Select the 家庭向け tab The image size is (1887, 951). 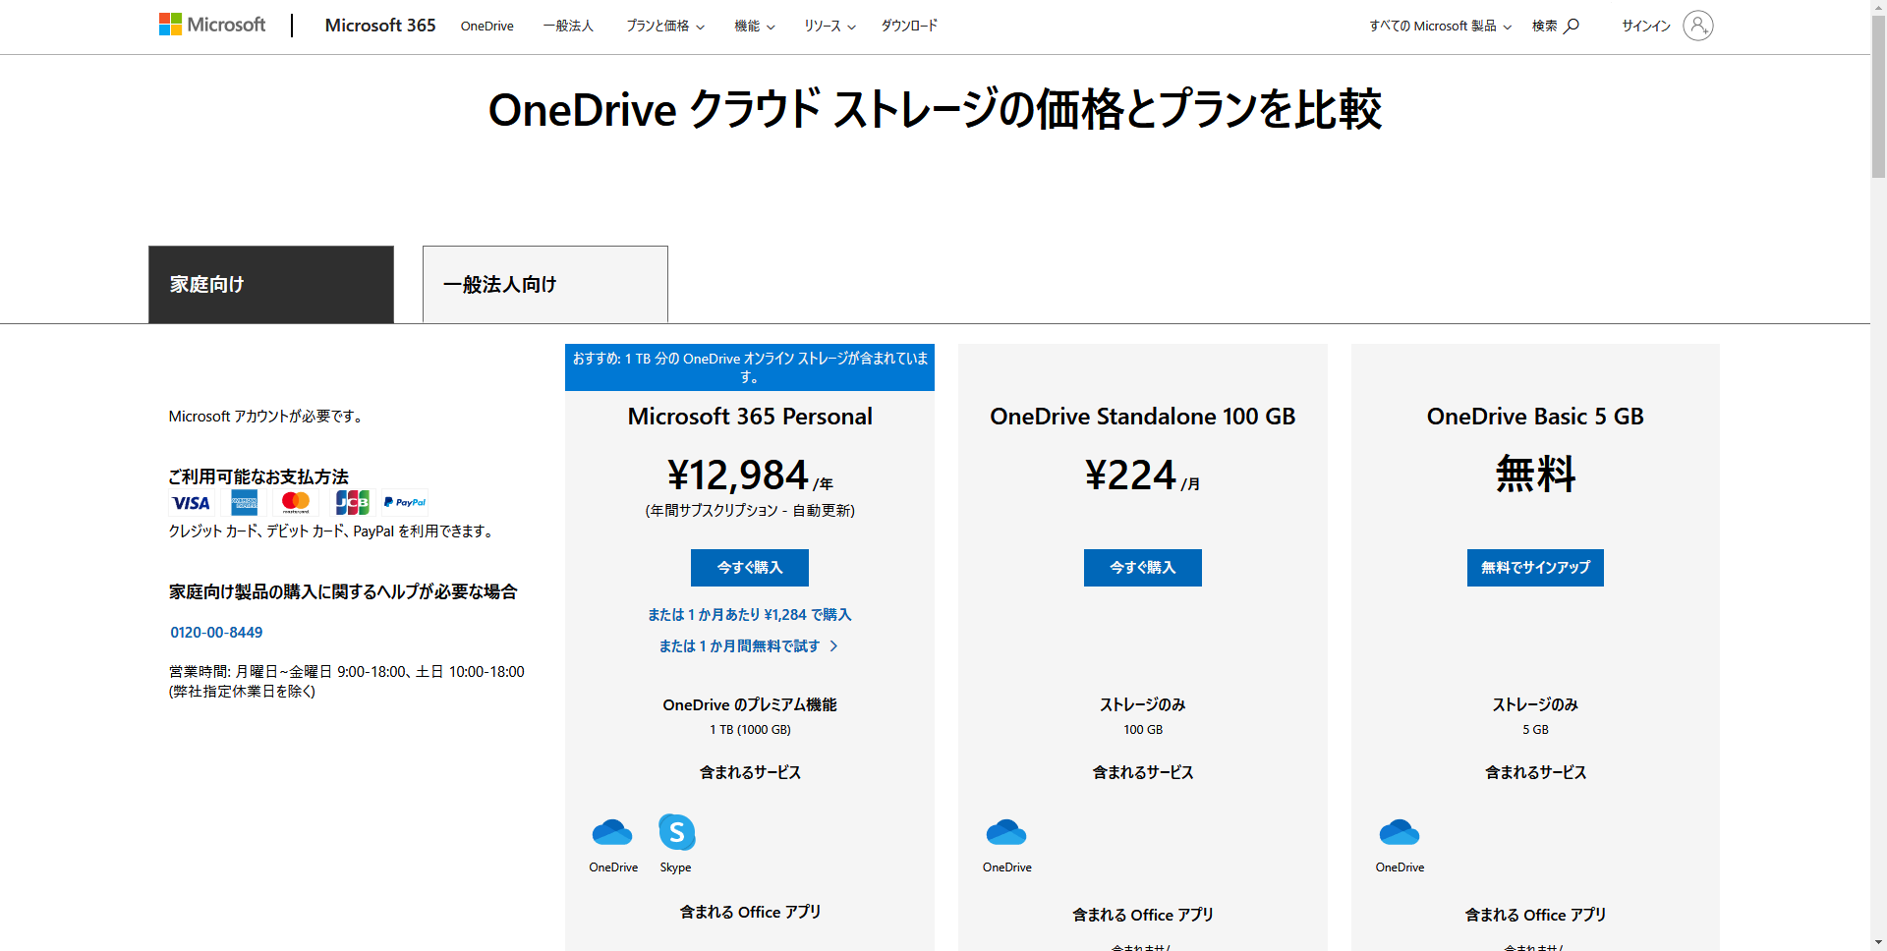tap(271, 284)
